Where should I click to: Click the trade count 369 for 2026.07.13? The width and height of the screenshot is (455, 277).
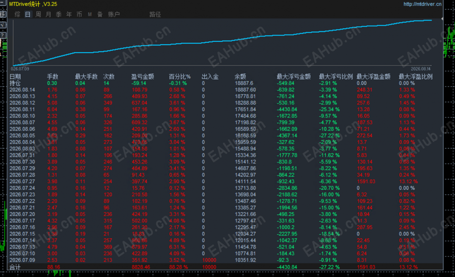coord(108,247)
